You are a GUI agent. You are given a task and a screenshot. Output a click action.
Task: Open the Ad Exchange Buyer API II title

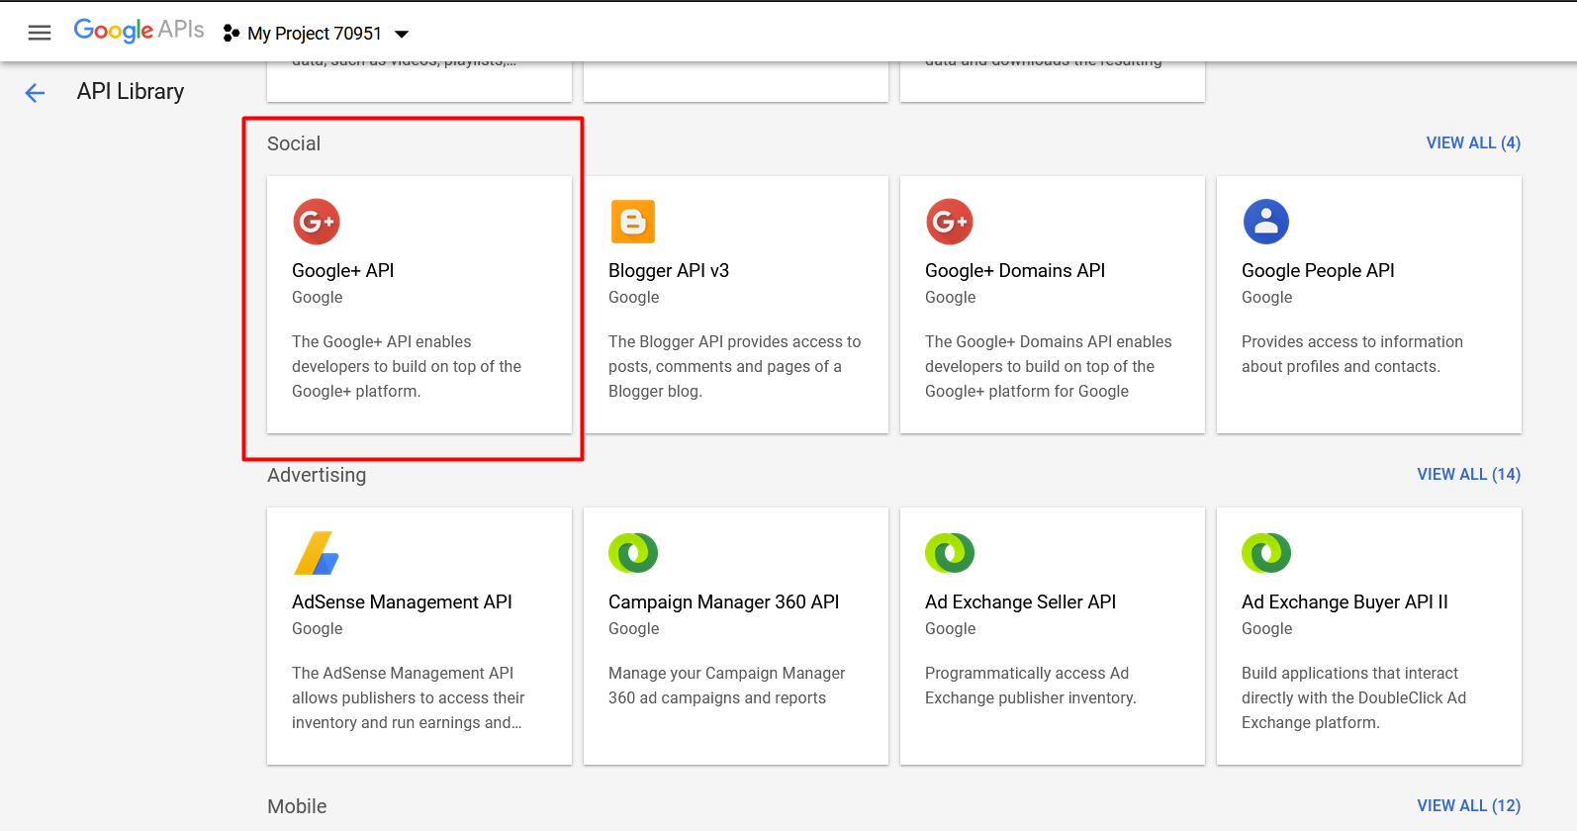1345,601
